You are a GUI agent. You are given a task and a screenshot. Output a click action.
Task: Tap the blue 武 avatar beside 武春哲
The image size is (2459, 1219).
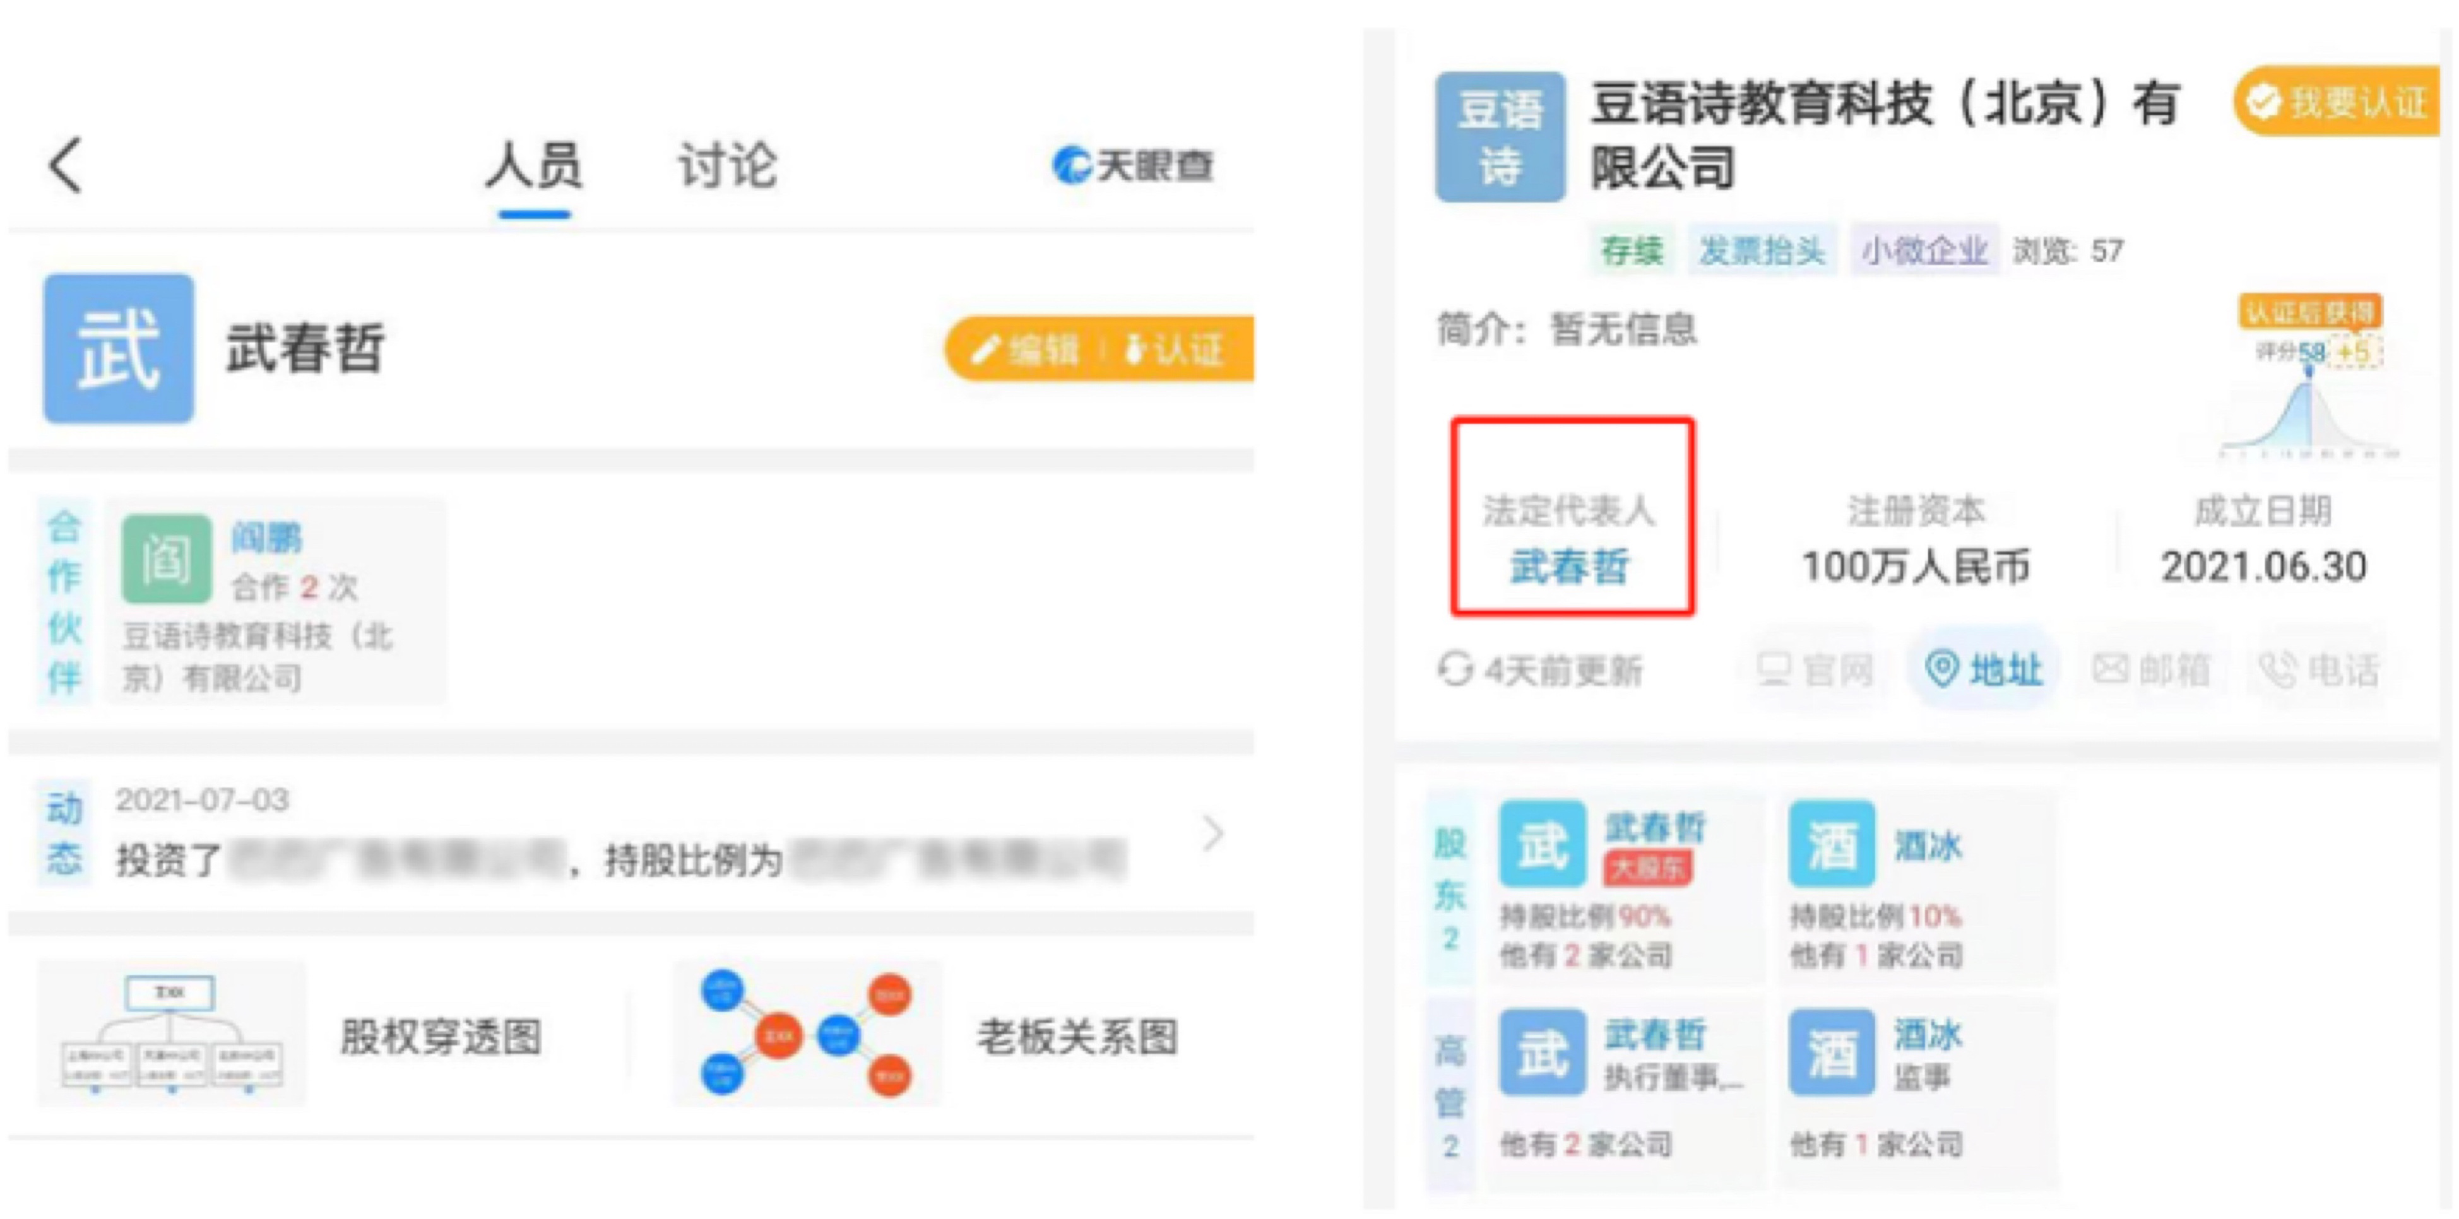[119, 348]
